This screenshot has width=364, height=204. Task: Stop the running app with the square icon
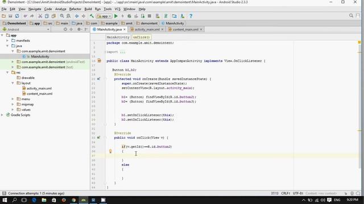click(x=150, y=16)
